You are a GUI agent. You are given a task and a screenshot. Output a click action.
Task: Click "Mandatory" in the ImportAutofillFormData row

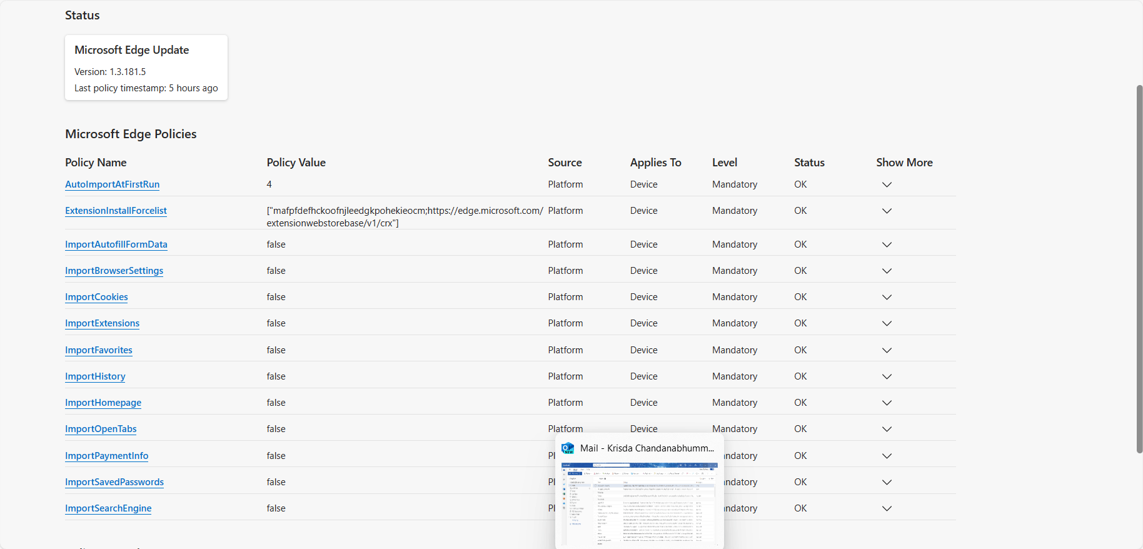tap(735, 244)
